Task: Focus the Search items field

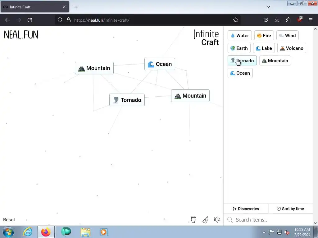Action: (268, 220)
